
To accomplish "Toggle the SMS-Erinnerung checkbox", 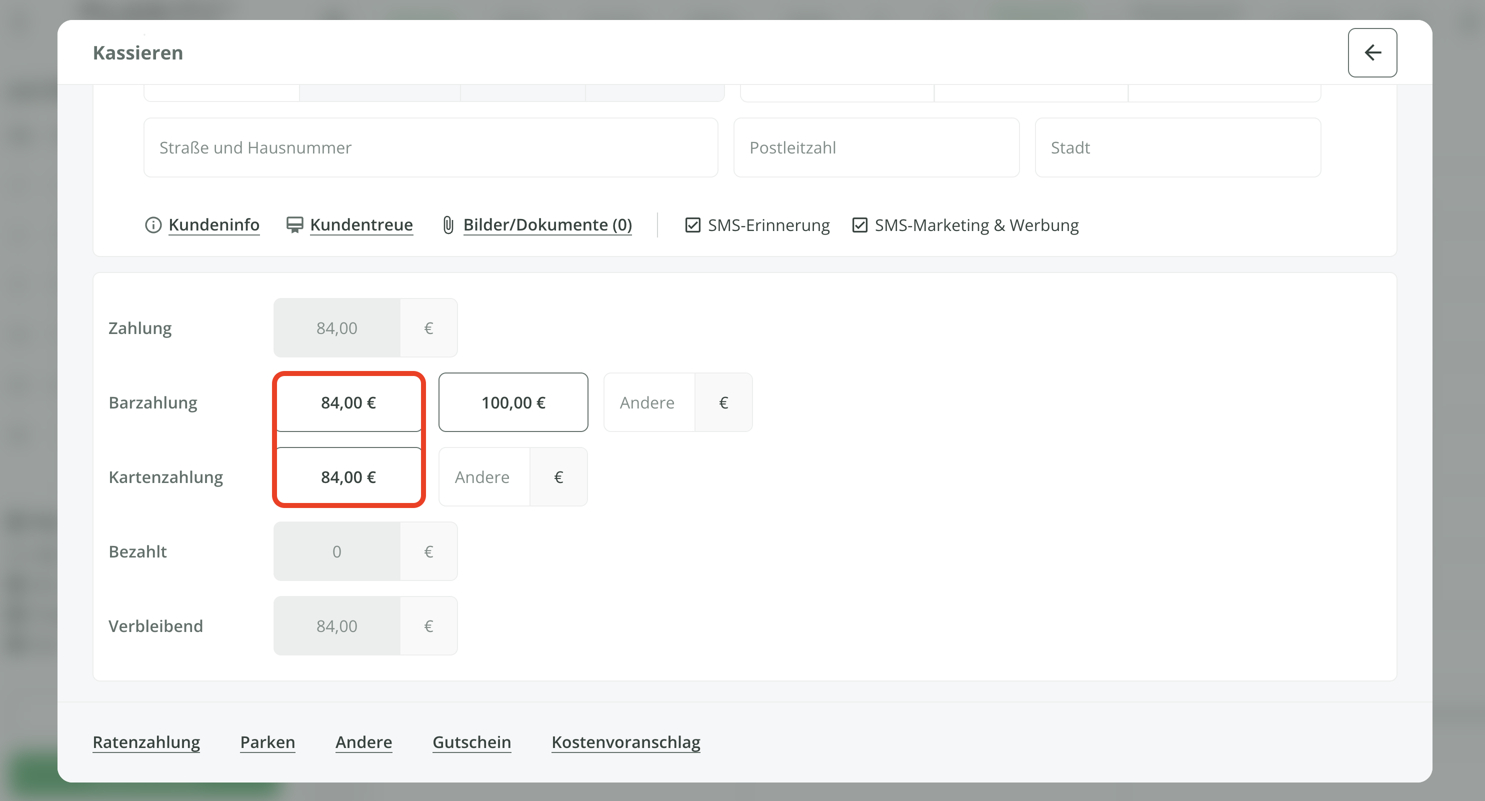I will pyautogui.click(x=692, y=225).
